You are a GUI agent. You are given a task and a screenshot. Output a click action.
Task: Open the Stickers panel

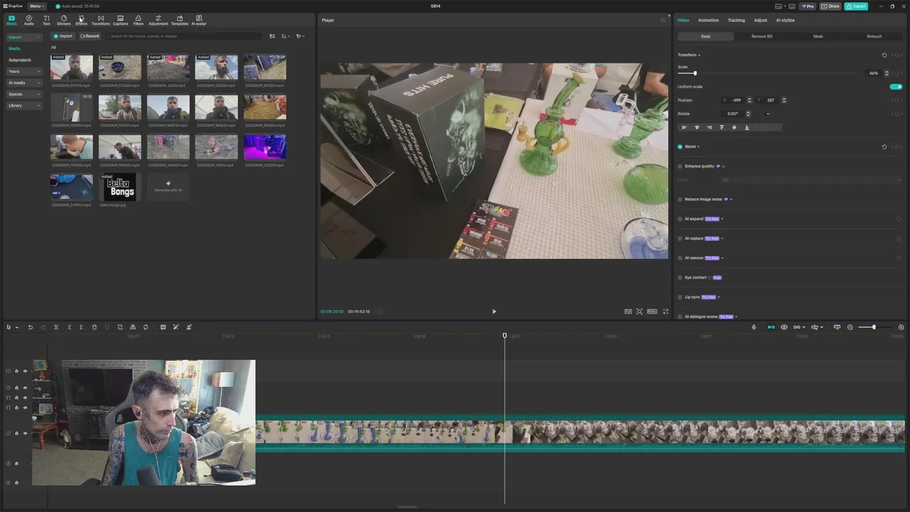[63, 20]
